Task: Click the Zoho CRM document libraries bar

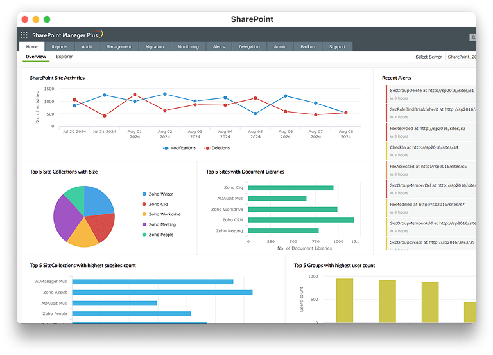Action: click(x=301, y=220)
